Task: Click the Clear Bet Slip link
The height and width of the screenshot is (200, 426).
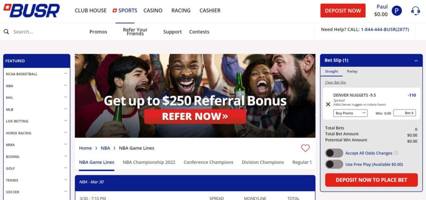Action: coord(336,83)
